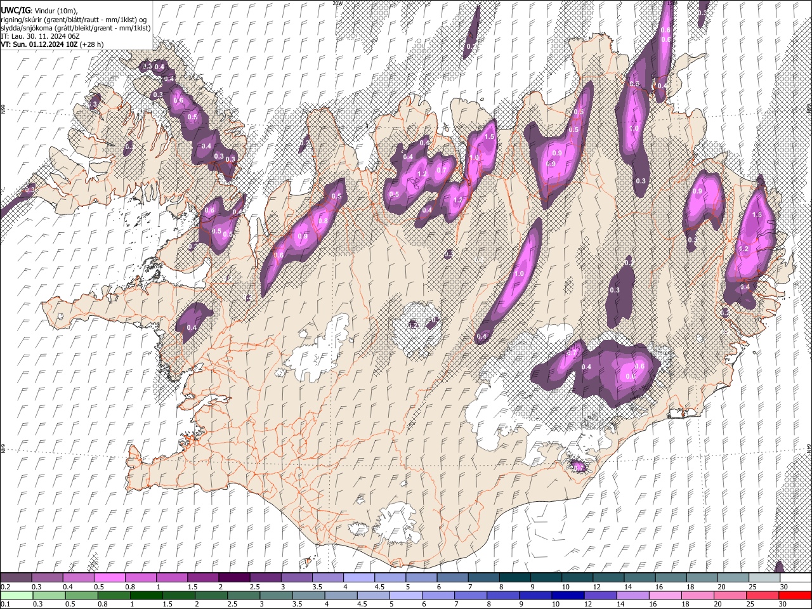Select the bright red lower swatch labeled 30
Image resolution: width=812 pixels, height=609 pixels.
(794, 595)
